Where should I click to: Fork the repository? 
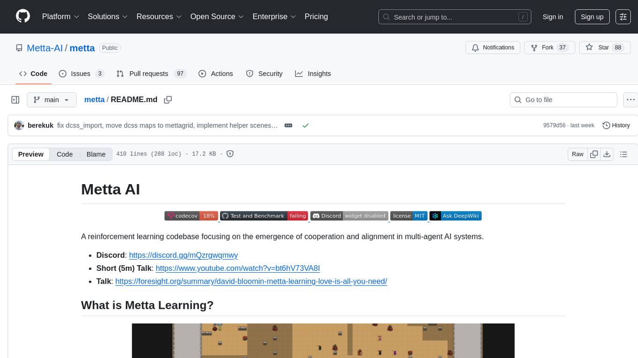click(x=550, y=48)
